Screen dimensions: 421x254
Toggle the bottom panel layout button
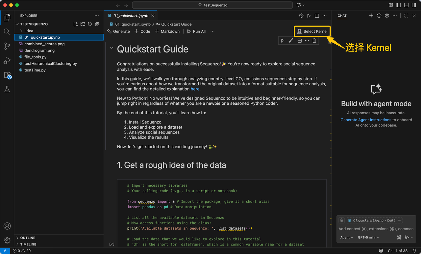click(x=406, y=5)
